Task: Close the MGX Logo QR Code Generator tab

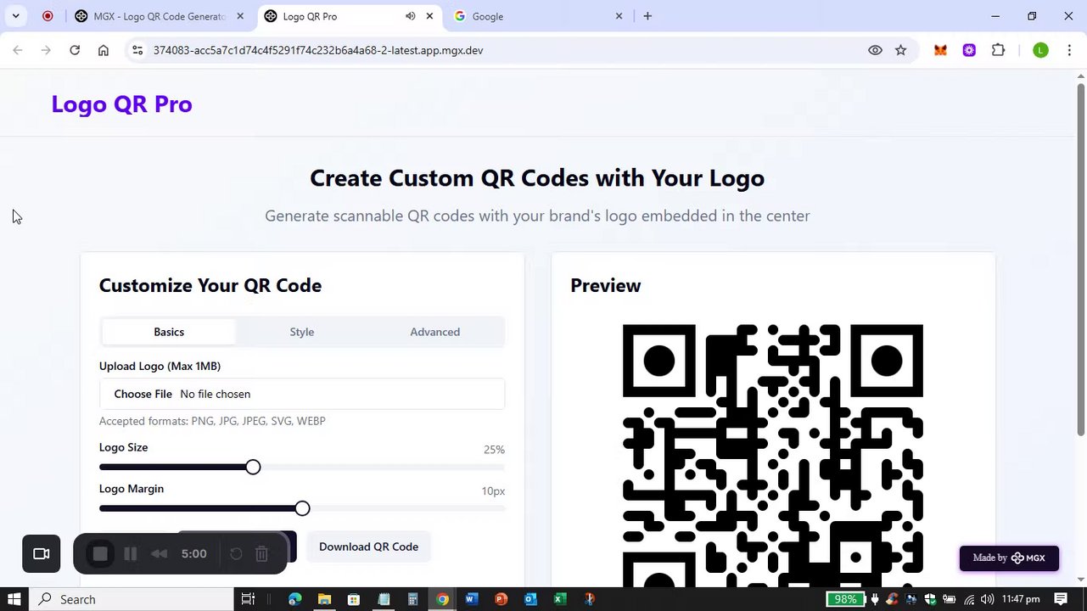Action: coord(240,15)
